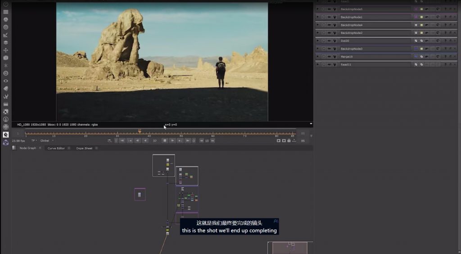Viewport: 461px width, 254px height.
Task: Click the highlighted white plugin icon in toolbar
Action: (x=5, y=134)
